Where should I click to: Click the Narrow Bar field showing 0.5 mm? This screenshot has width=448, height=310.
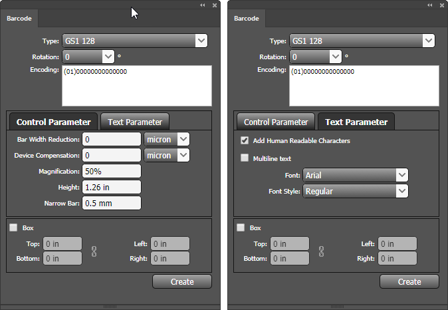coord(111,203)
